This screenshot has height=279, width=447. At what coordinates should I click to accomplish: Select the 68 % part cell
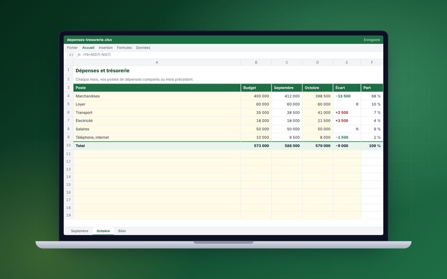point(372,96)
